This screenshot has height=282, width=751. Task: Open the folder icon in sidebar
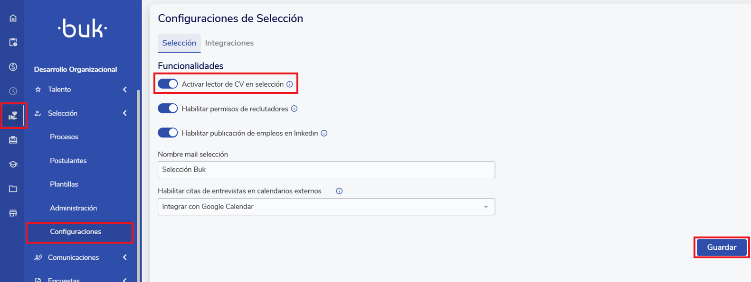coord(13,189)
